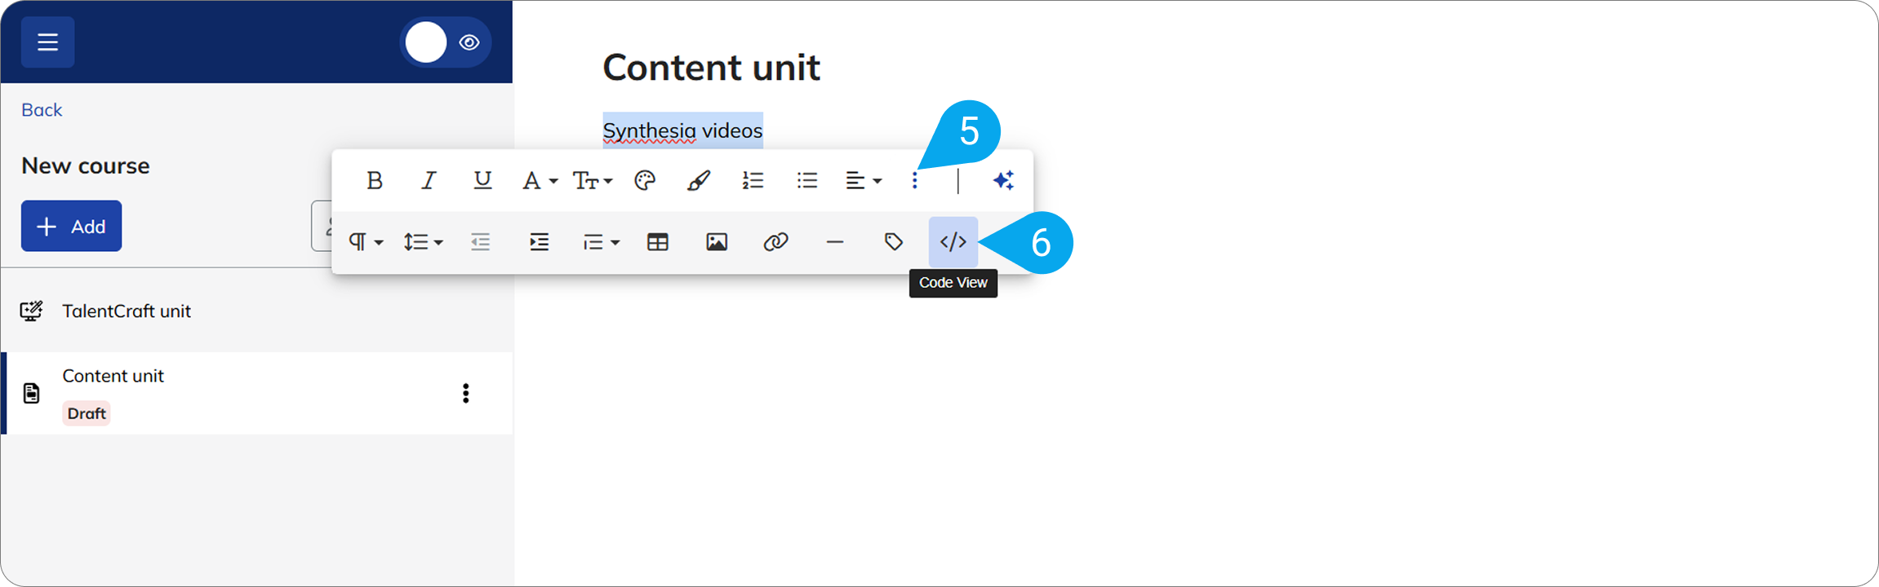Insert an ordered numbered list
The height and width of the screenshot is (587, 1879).
click(753, 180)
